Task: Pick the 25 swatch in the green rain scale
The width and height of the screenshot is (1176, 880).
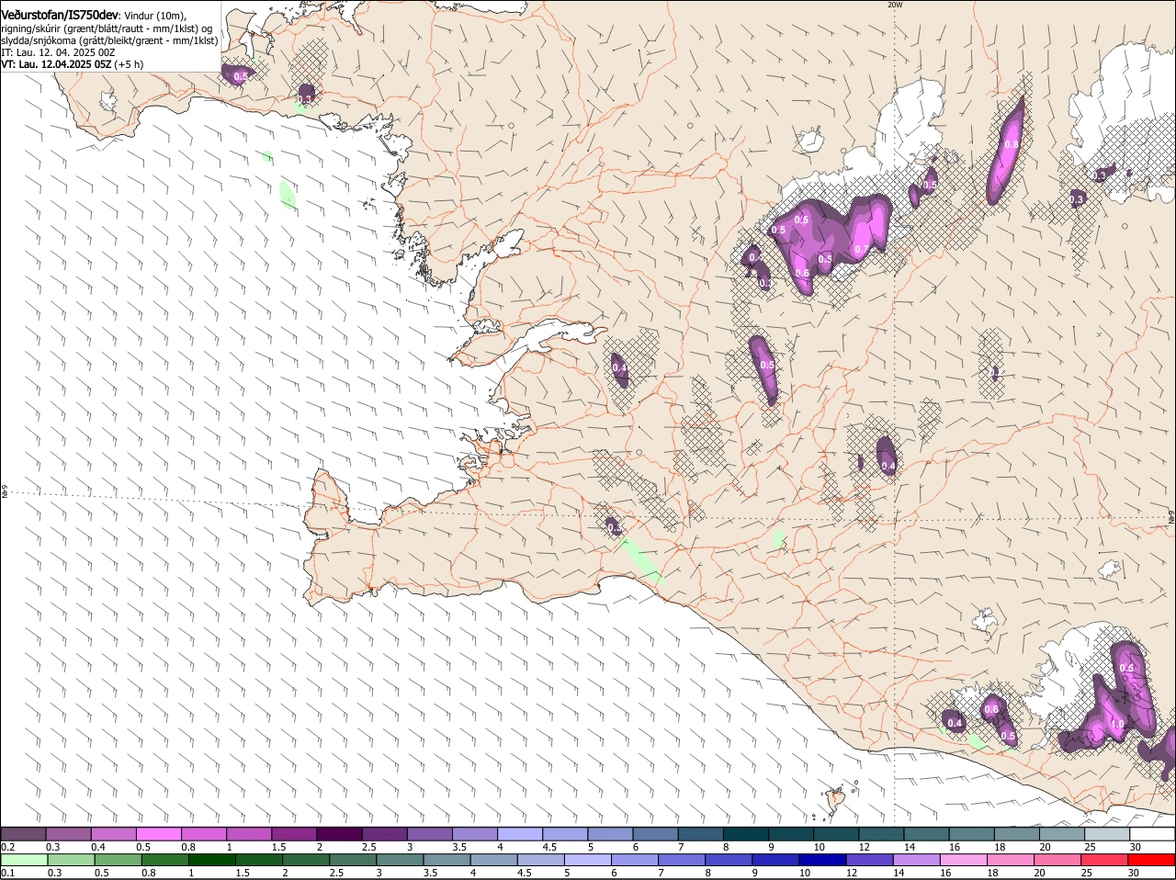Action: coord(1103,860)
